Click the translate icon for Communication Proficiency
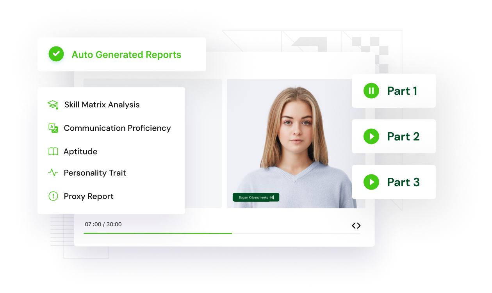Screen dimensions: 492x293 pos(53,128)
